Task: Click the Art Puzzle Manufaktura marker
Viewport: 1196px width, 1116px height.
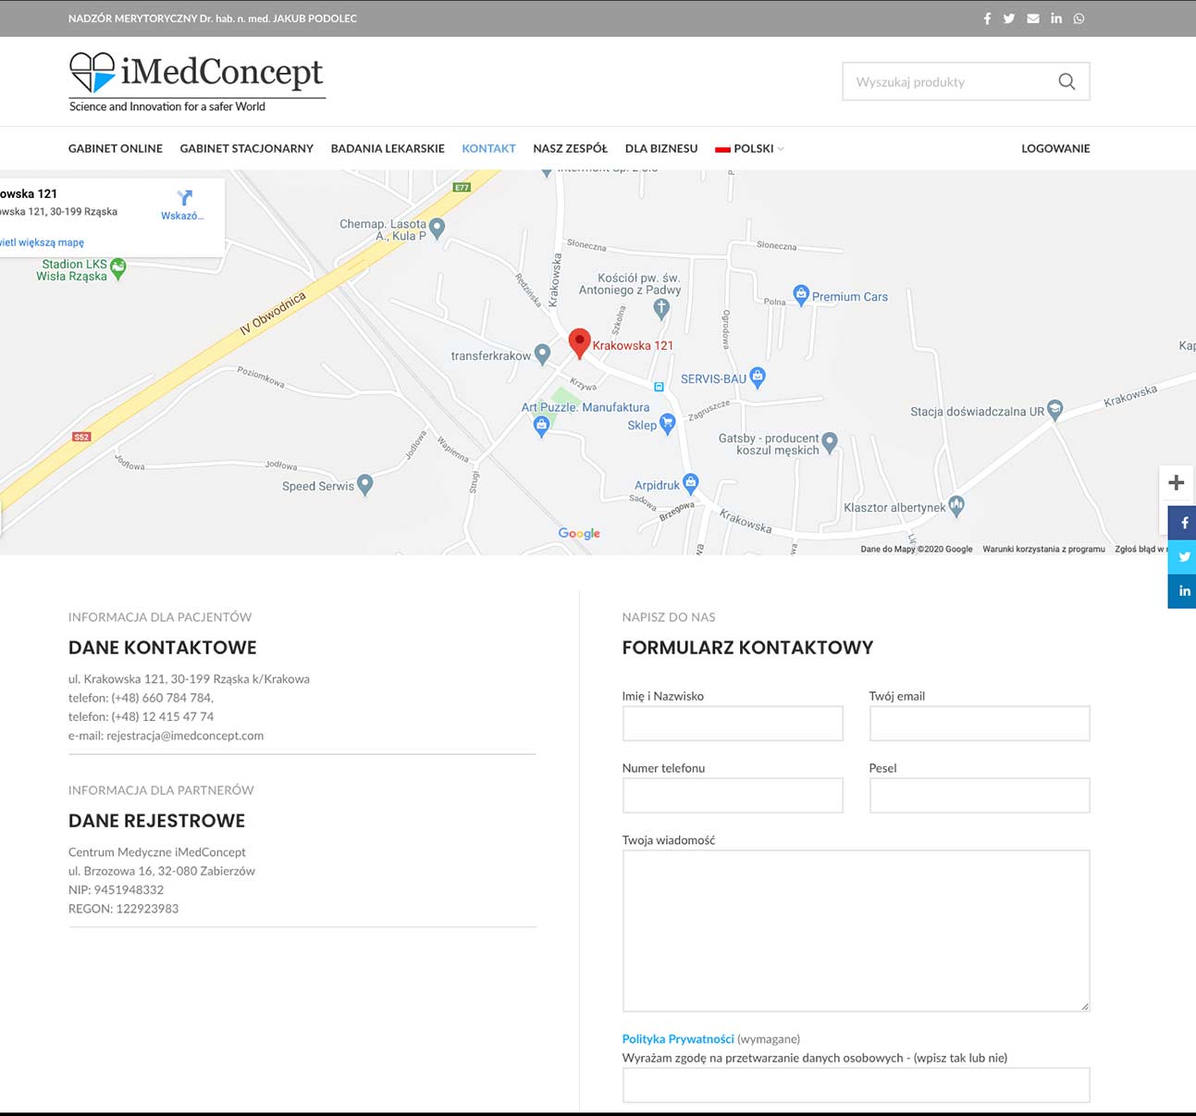Action: pos(542,426)
